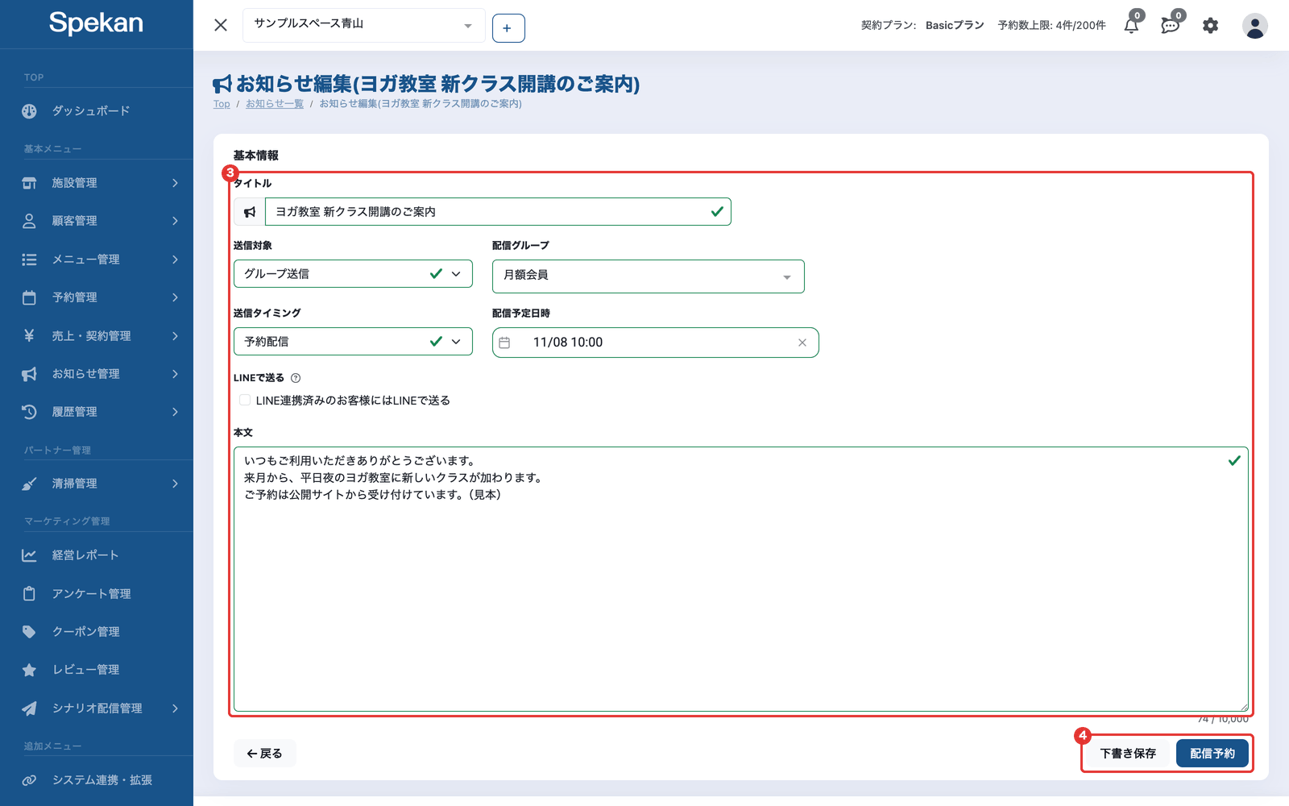Follow the お知らせ一覧 breadcrumb link
Viewport: 1289px width, 806px height.
click(275, 104)
